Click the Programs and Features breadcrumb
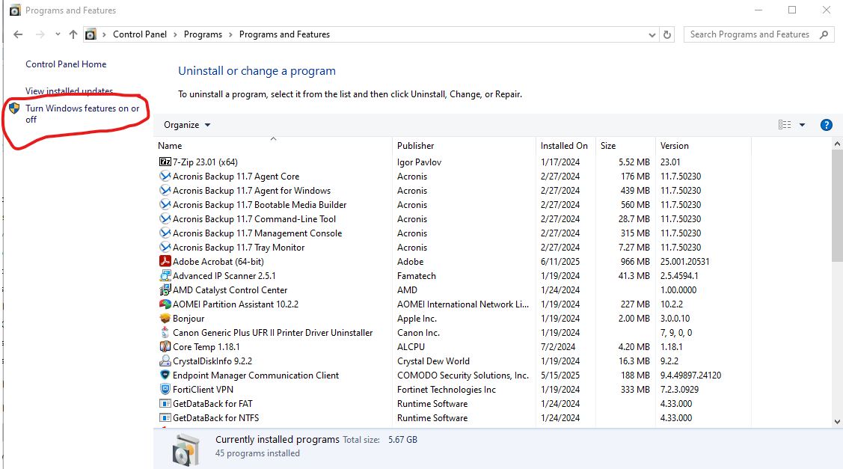Viewport: 843px width, 469px height. point(284,34)
